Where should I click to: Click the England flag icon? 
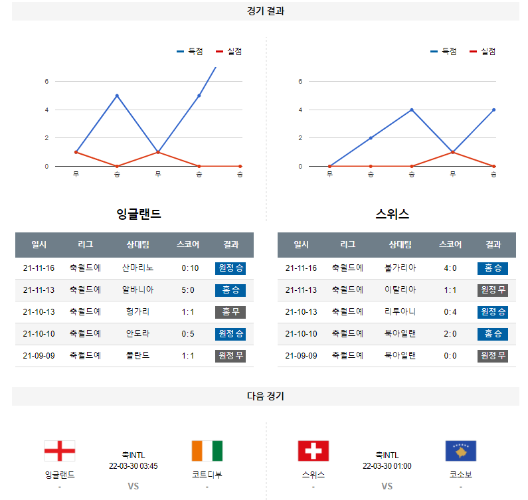point(60,450)
